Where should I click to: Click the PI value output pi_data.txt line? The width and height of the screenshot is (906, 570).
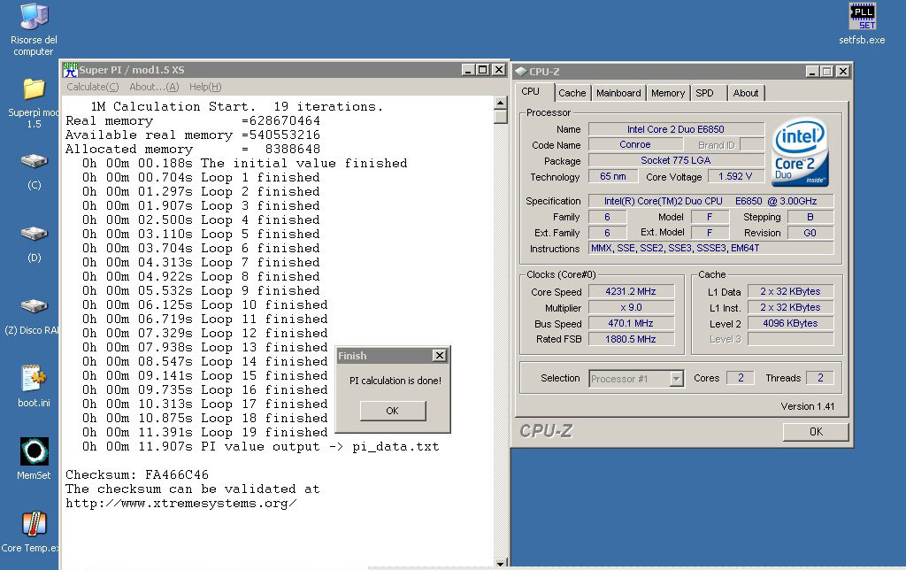(x=261, y=446)
